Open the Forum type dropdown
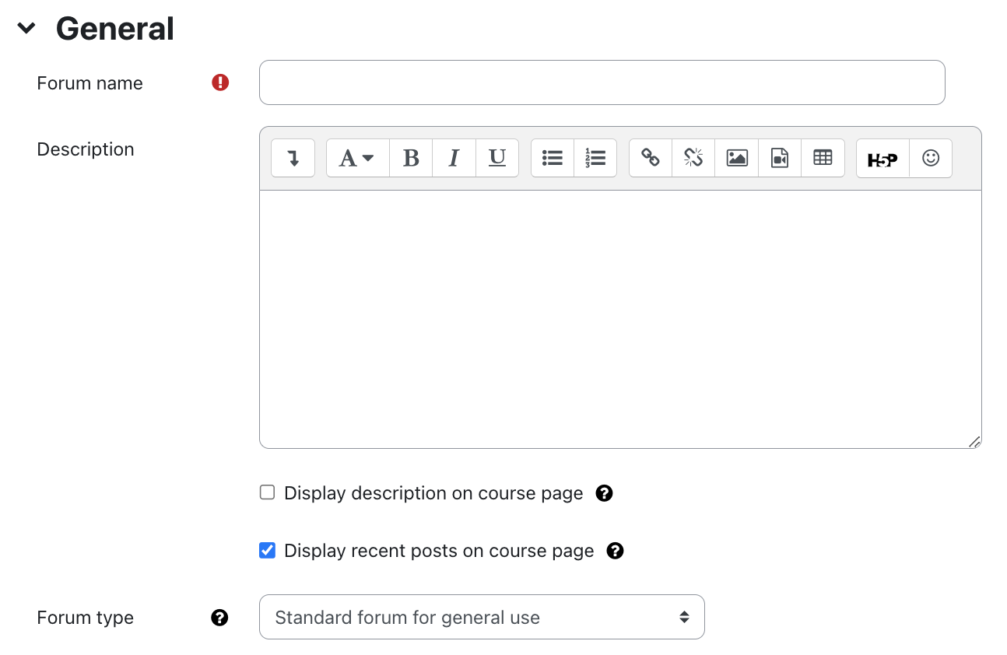The image size is (1007, 655). point(482,618)
